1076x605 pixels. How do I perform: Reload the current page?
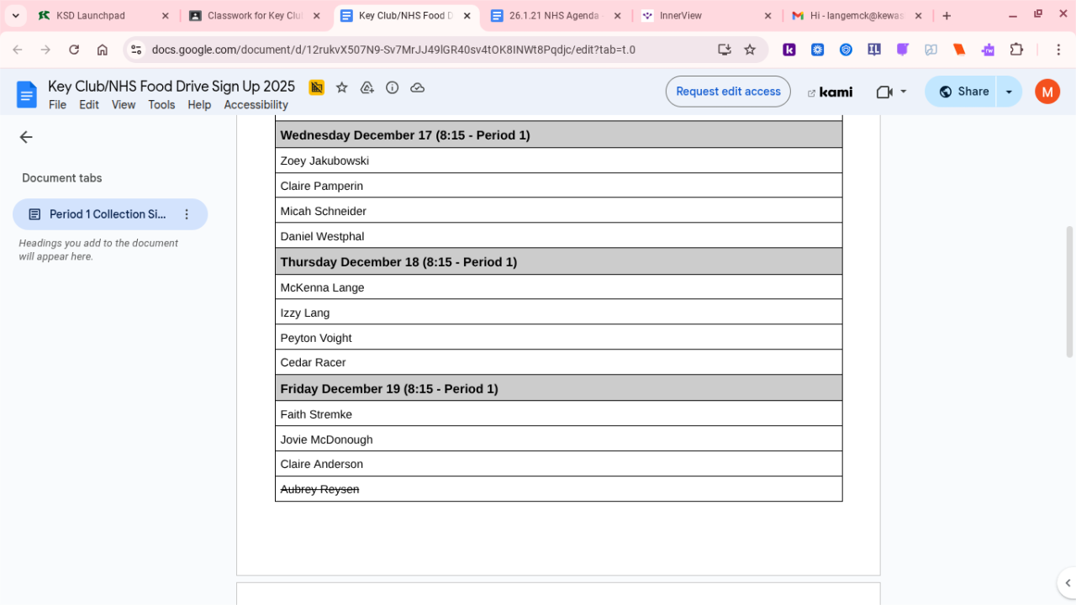click(x=74, y=50)
